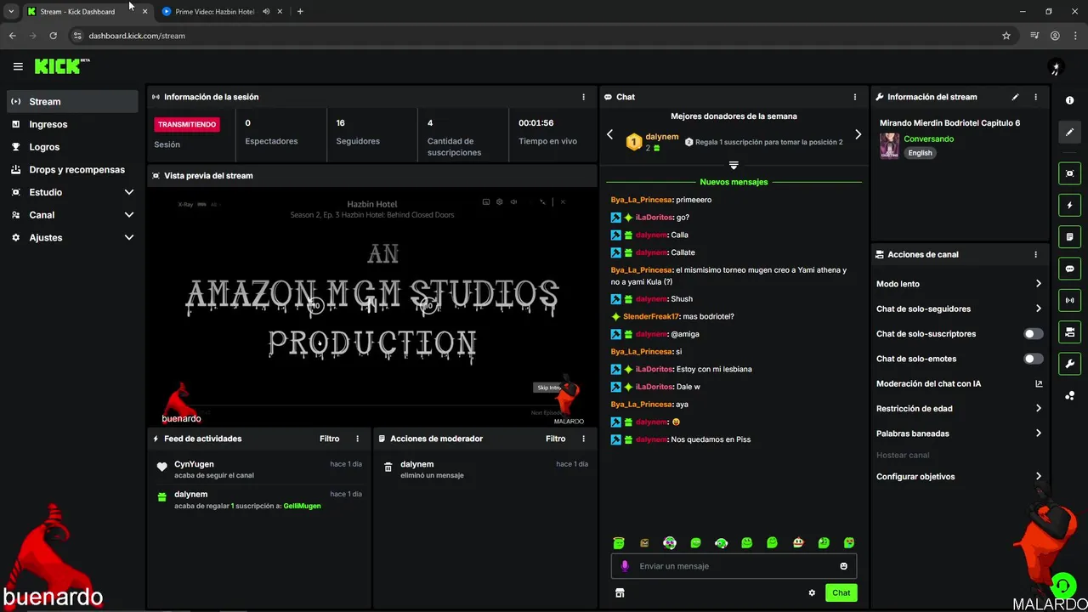The width and height of the screenshot is (1088, 612).
Task: Reload the page with browser refresh button
Action: pos(53,36)
